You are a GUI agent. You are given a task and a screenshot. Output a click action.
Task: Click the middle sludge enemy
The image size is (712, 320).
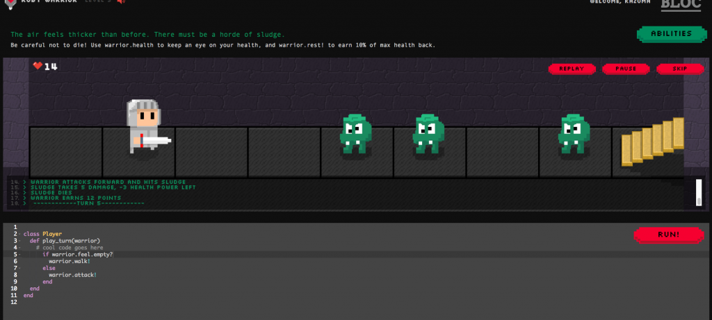[428, 134]
